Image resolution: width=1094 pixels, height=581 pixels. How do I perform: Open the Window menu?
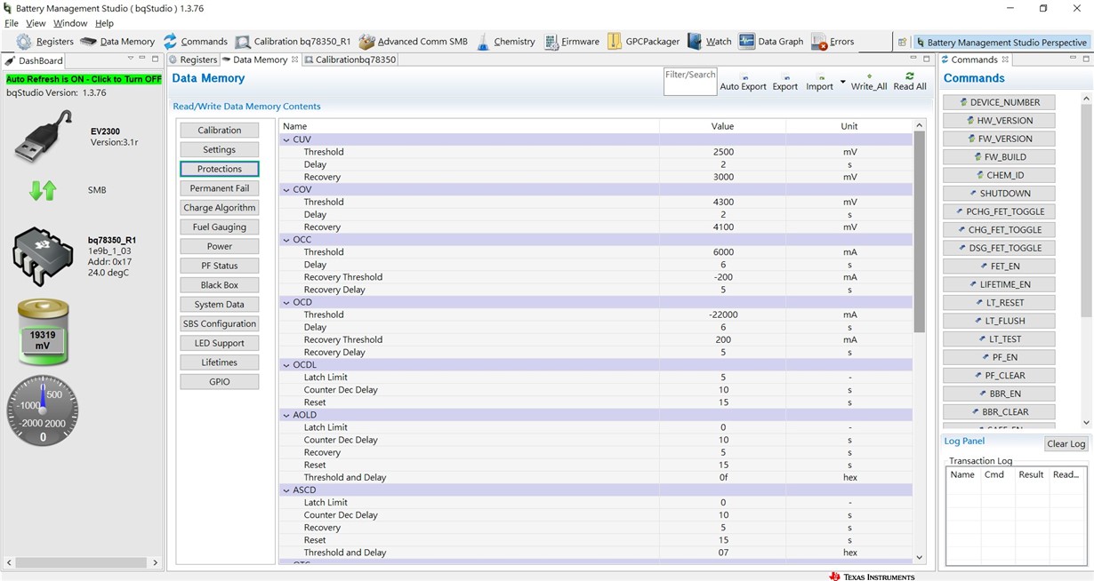[70, 23]
